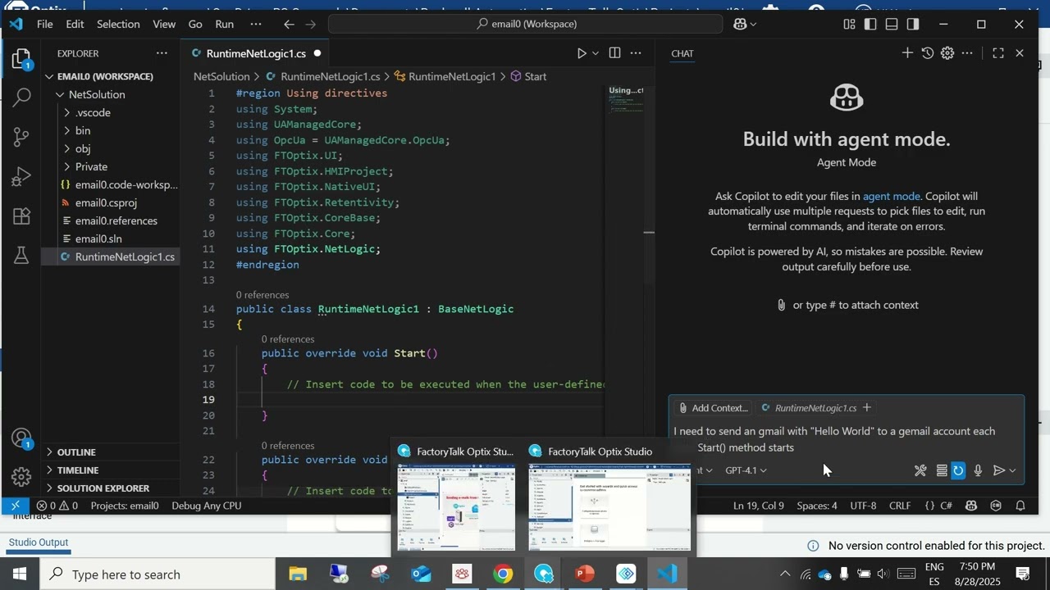Viewport: 1050px width, 590px height.
Task: Toggle bottom panel visibility
Action: click(892, 24)
